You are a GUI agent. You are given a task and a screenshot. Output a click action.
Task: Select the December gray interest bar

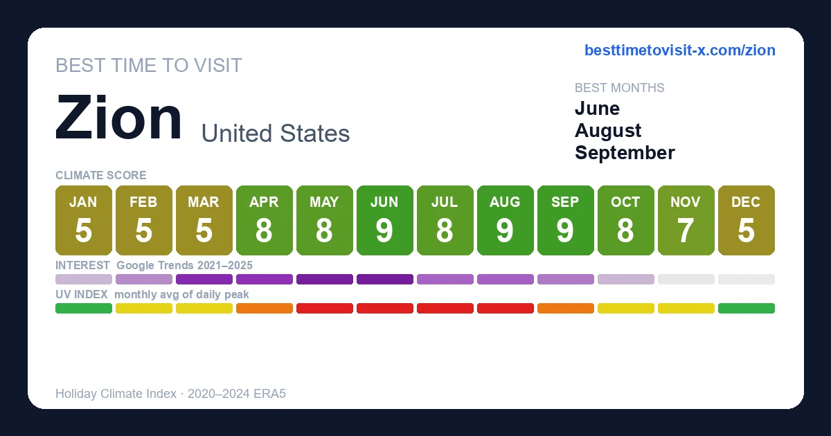coord(746,280)
